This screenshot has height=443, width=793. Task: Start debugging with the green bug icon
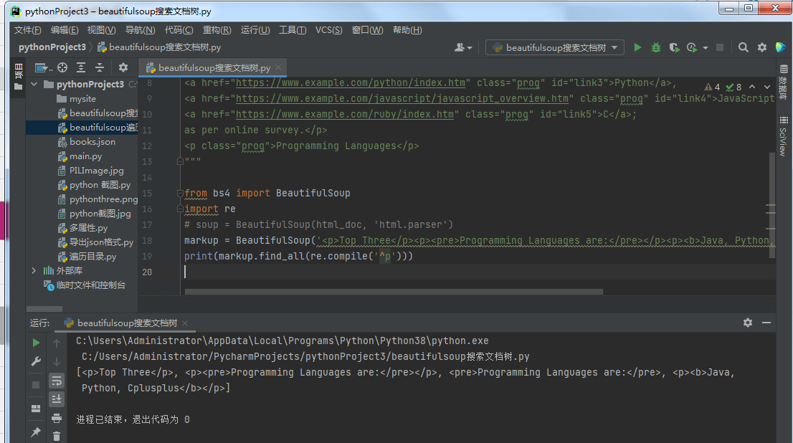point(656,47)
